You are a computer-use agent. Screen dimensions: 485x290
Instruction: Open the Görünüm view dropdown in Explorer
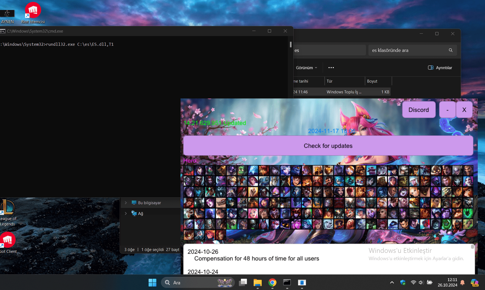306,68
